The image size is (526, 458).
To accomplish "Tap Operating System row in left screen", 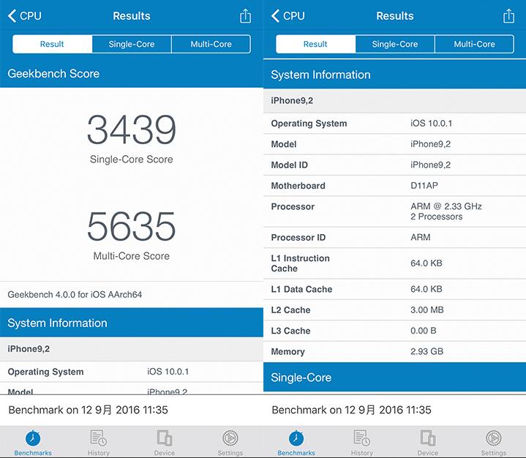I will coord(132,372).
